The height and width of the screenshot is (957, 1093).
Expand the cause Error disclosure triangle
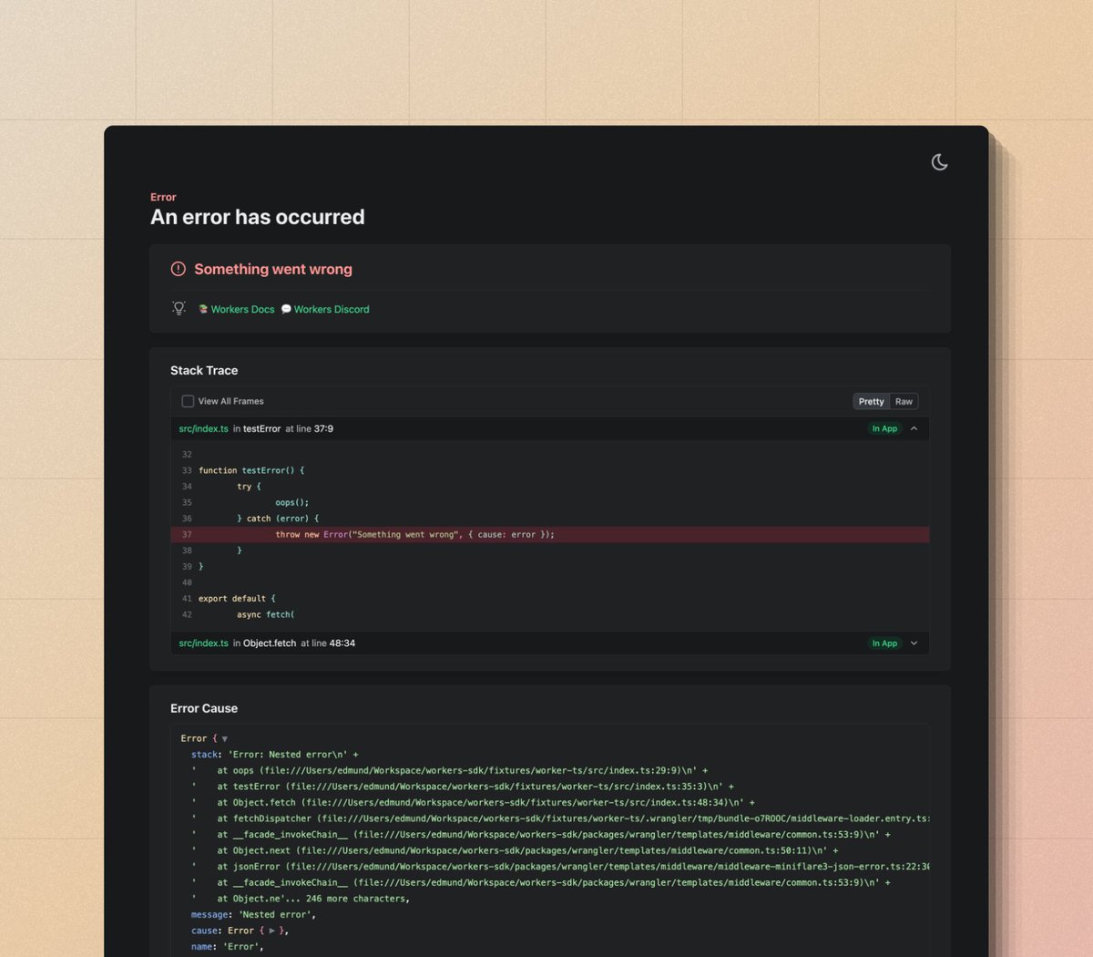tap(272, 931)
